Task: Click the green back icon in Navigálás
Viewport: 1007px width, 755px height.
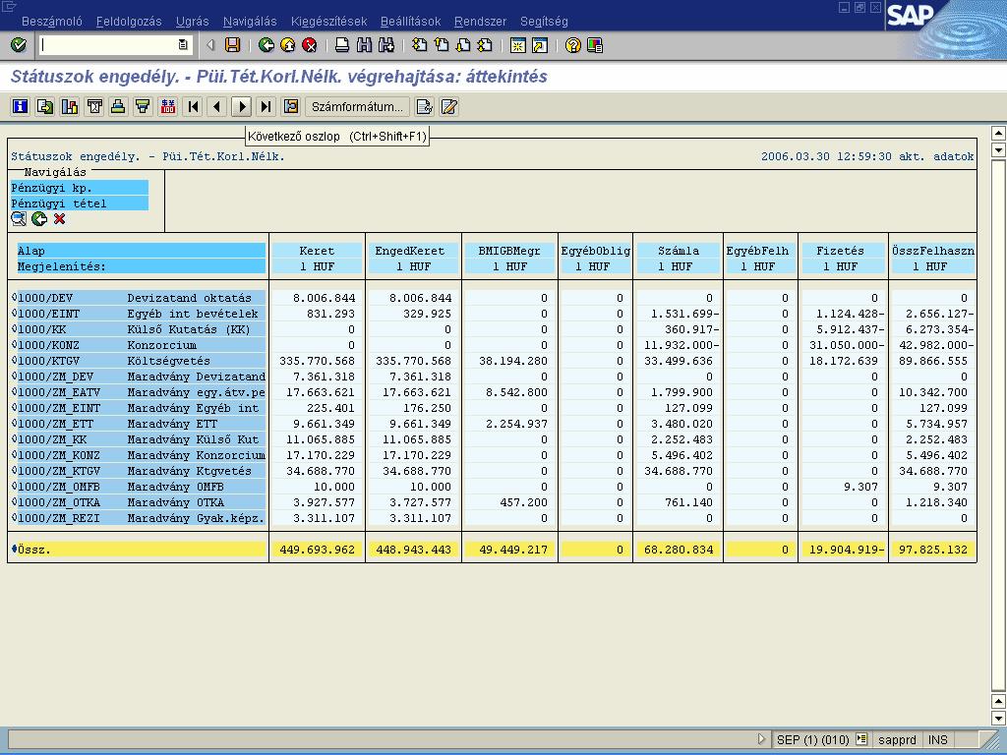Action: [39, 219]
